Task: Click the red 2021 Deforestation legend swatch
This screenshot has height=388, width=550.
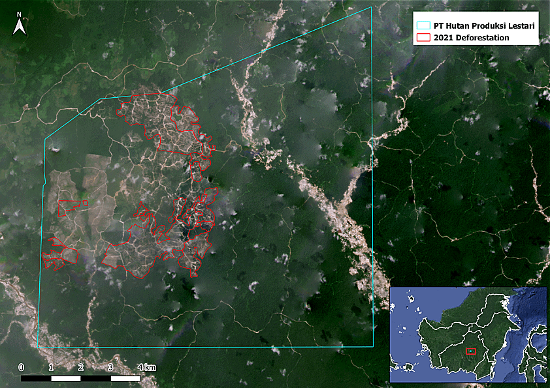Action: click(423, 37)
